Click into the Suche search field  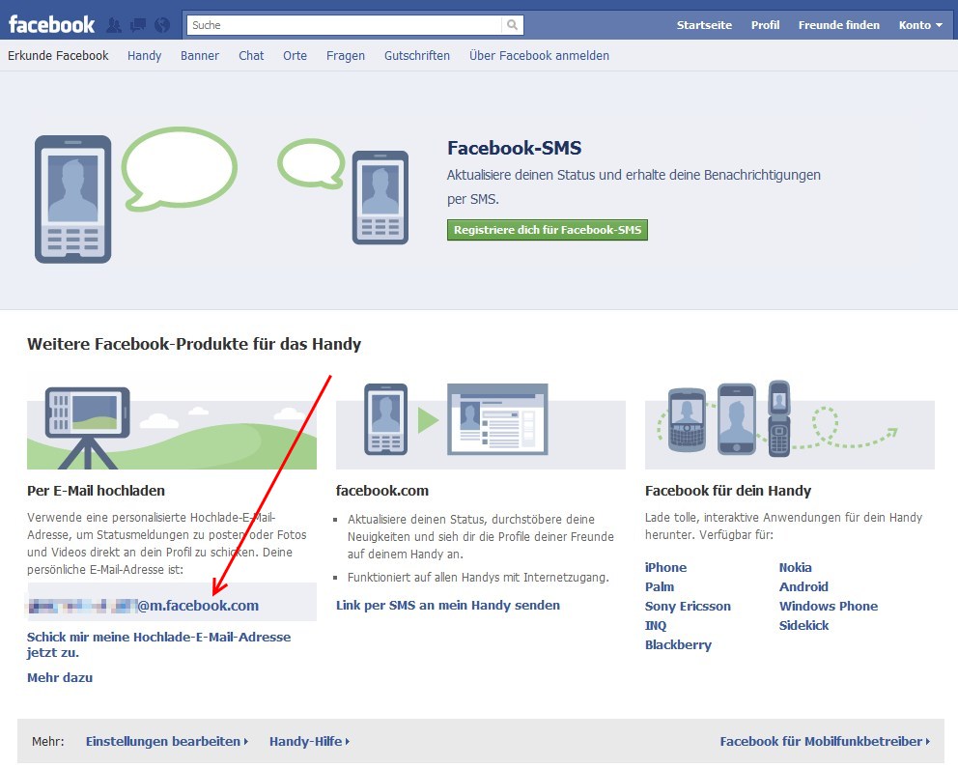tap(344, 25)
